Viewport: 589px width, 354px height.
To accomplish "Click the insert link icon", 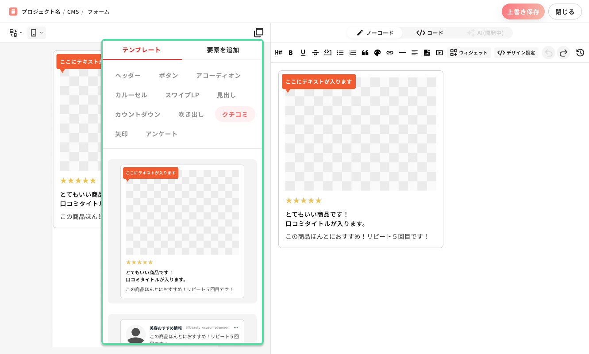I will tap(390, 53).
